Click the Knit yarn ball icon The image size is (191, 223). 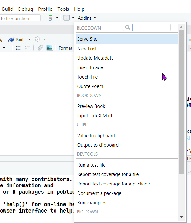tap(11, 39)
